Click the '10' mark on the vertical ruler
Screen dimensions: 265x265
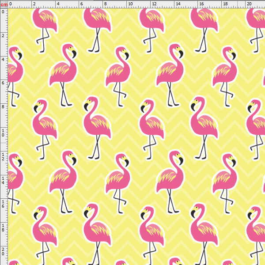pyautogui.click(x=3, y=132)
